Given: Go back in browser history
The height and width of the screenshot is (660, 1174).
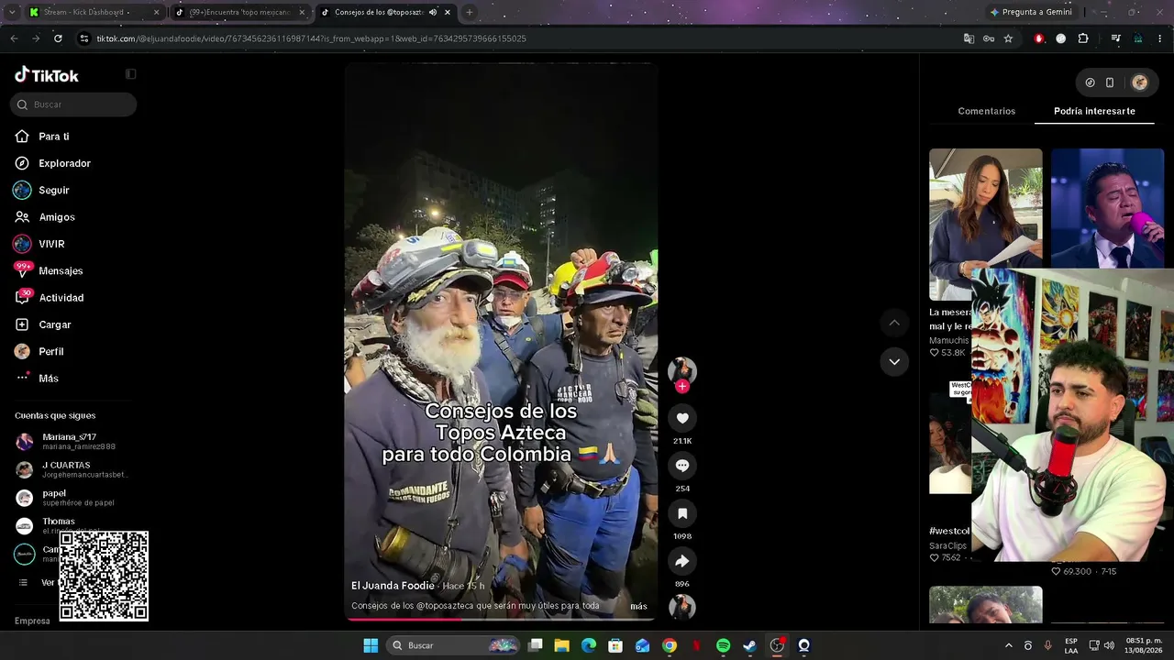Looking at the screenshot, I should pyautogui.click(x=14, y=38).
